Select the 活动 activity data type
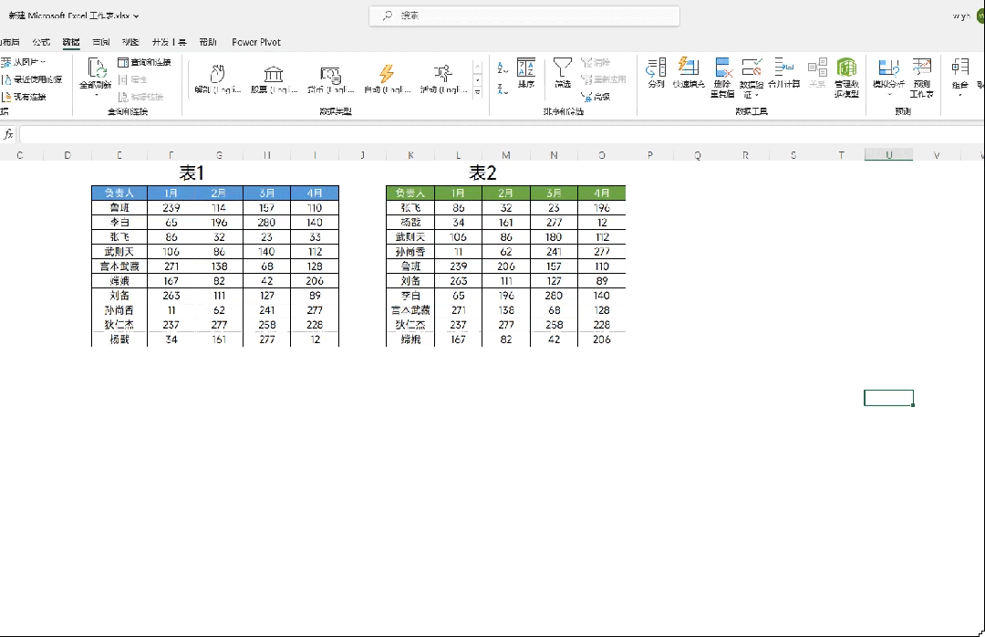This screenshot has width=985, height=637. 443,78
